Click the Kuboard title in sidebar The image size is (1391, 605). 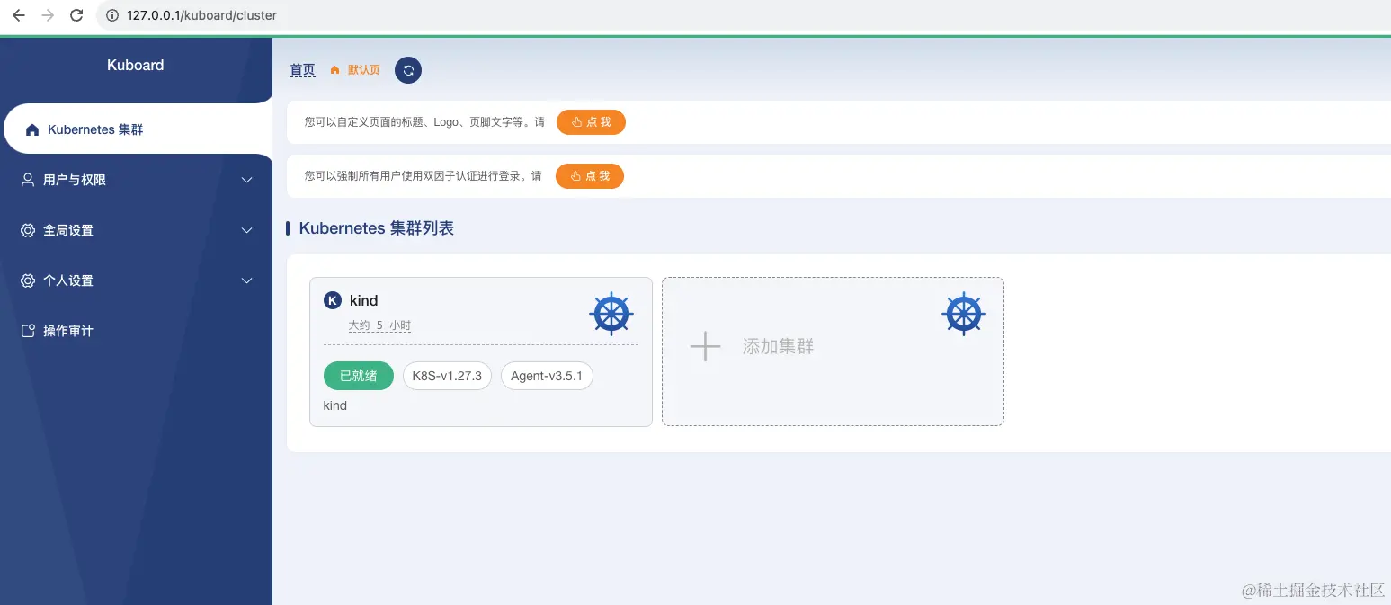tap(135, 65)
